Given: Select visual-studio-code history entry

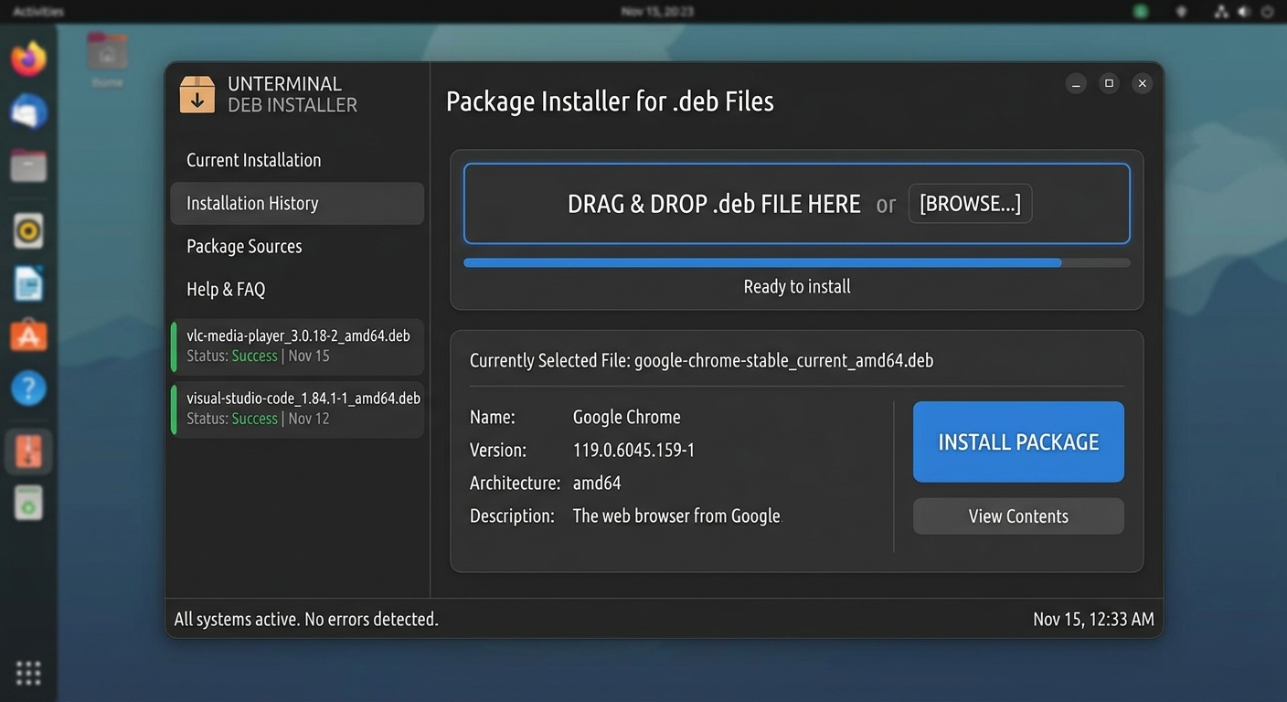Looking at the screenshot, I should pyautogui.click(x=298, y=409).
